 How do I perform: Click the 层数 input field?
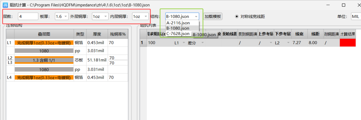tap(28, 17)
